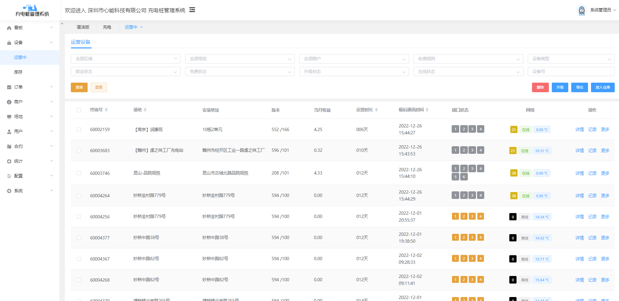Open 详情 link for terminal 60002159

coord(580,130)
